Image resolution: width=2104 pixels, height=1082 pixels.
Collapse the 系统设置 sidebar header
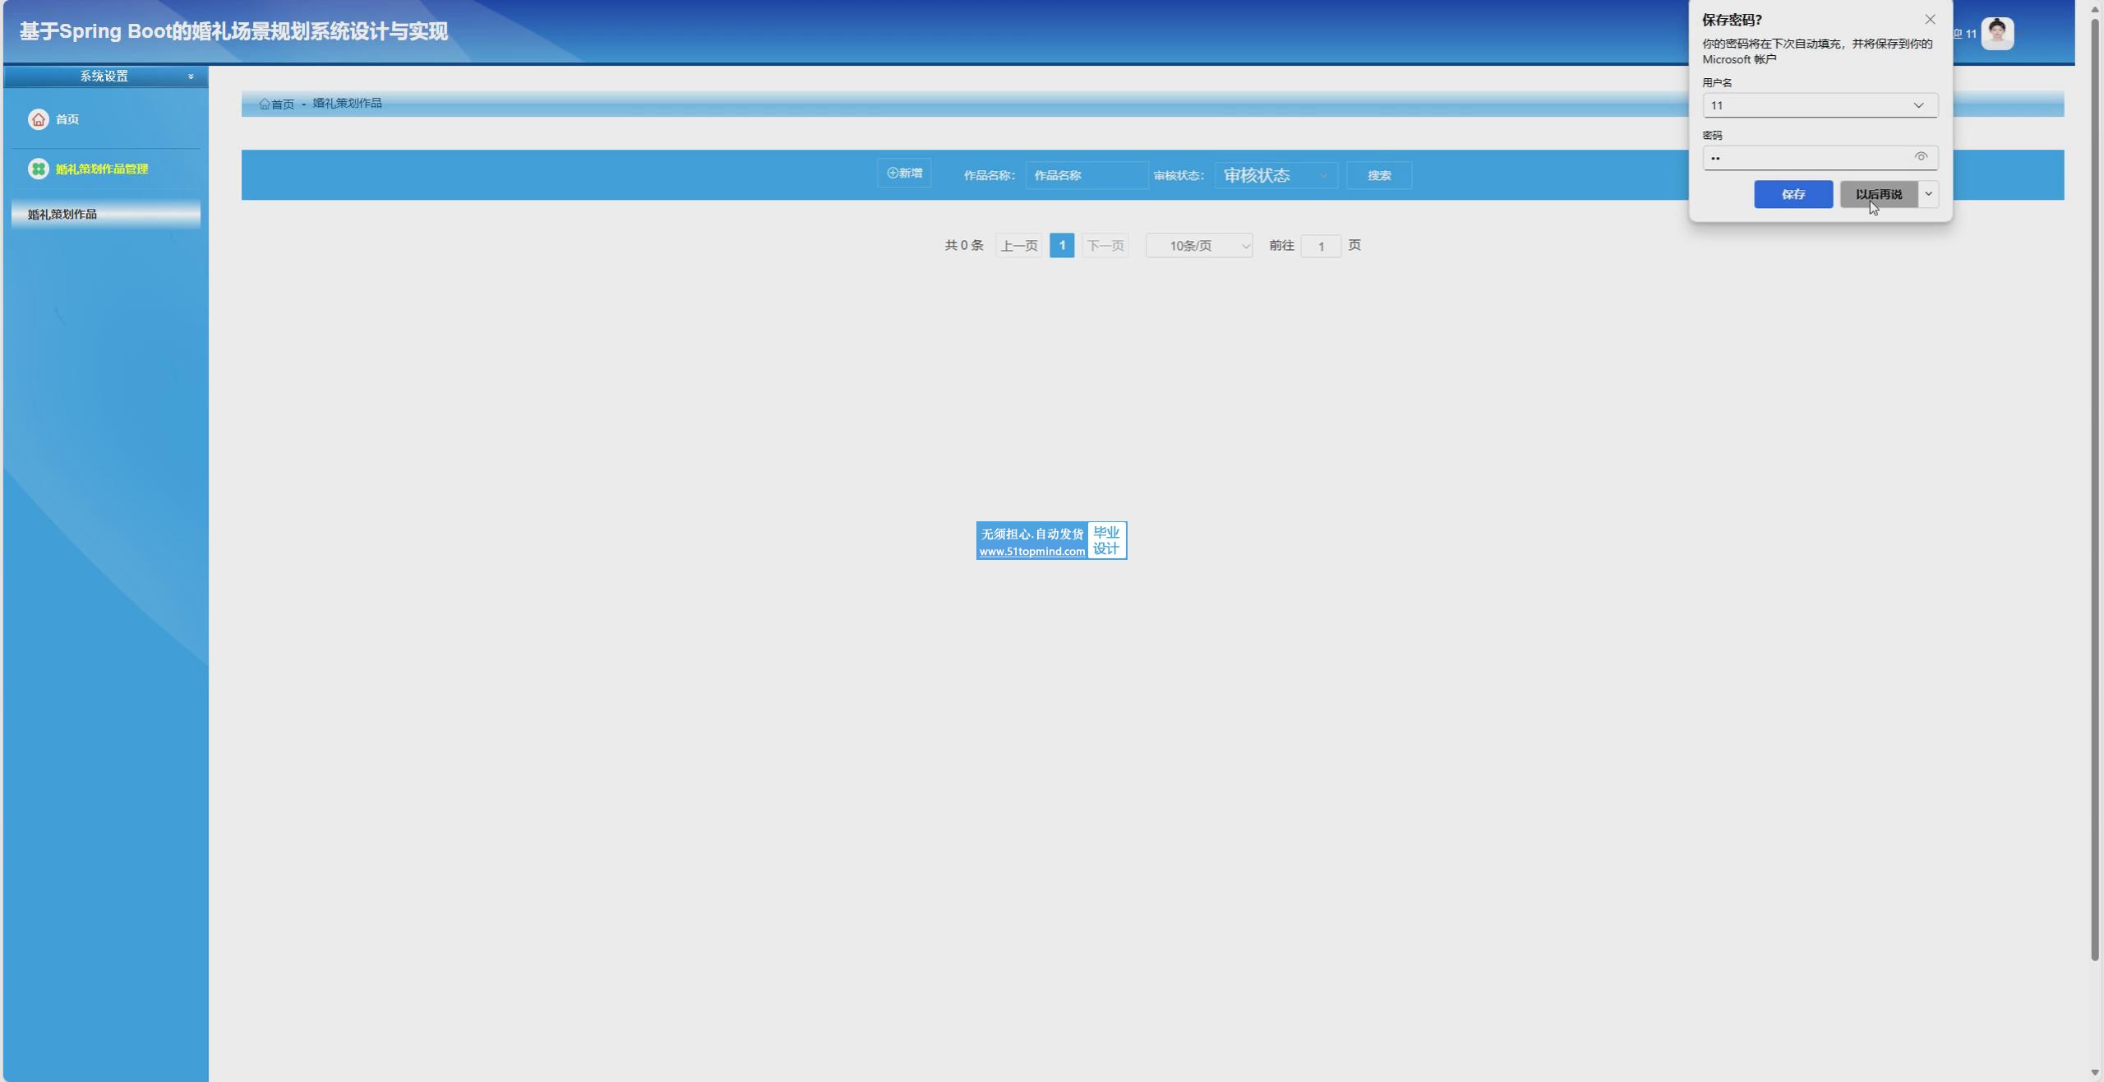click(x=191, y=76)
